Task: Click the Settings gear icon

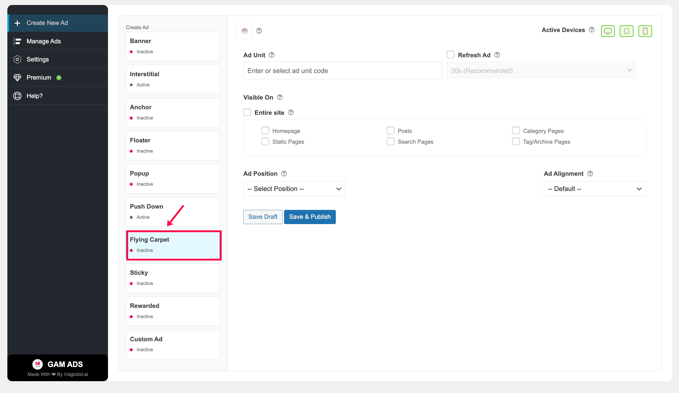Action: pyautogui.click(x=18, y=59)
